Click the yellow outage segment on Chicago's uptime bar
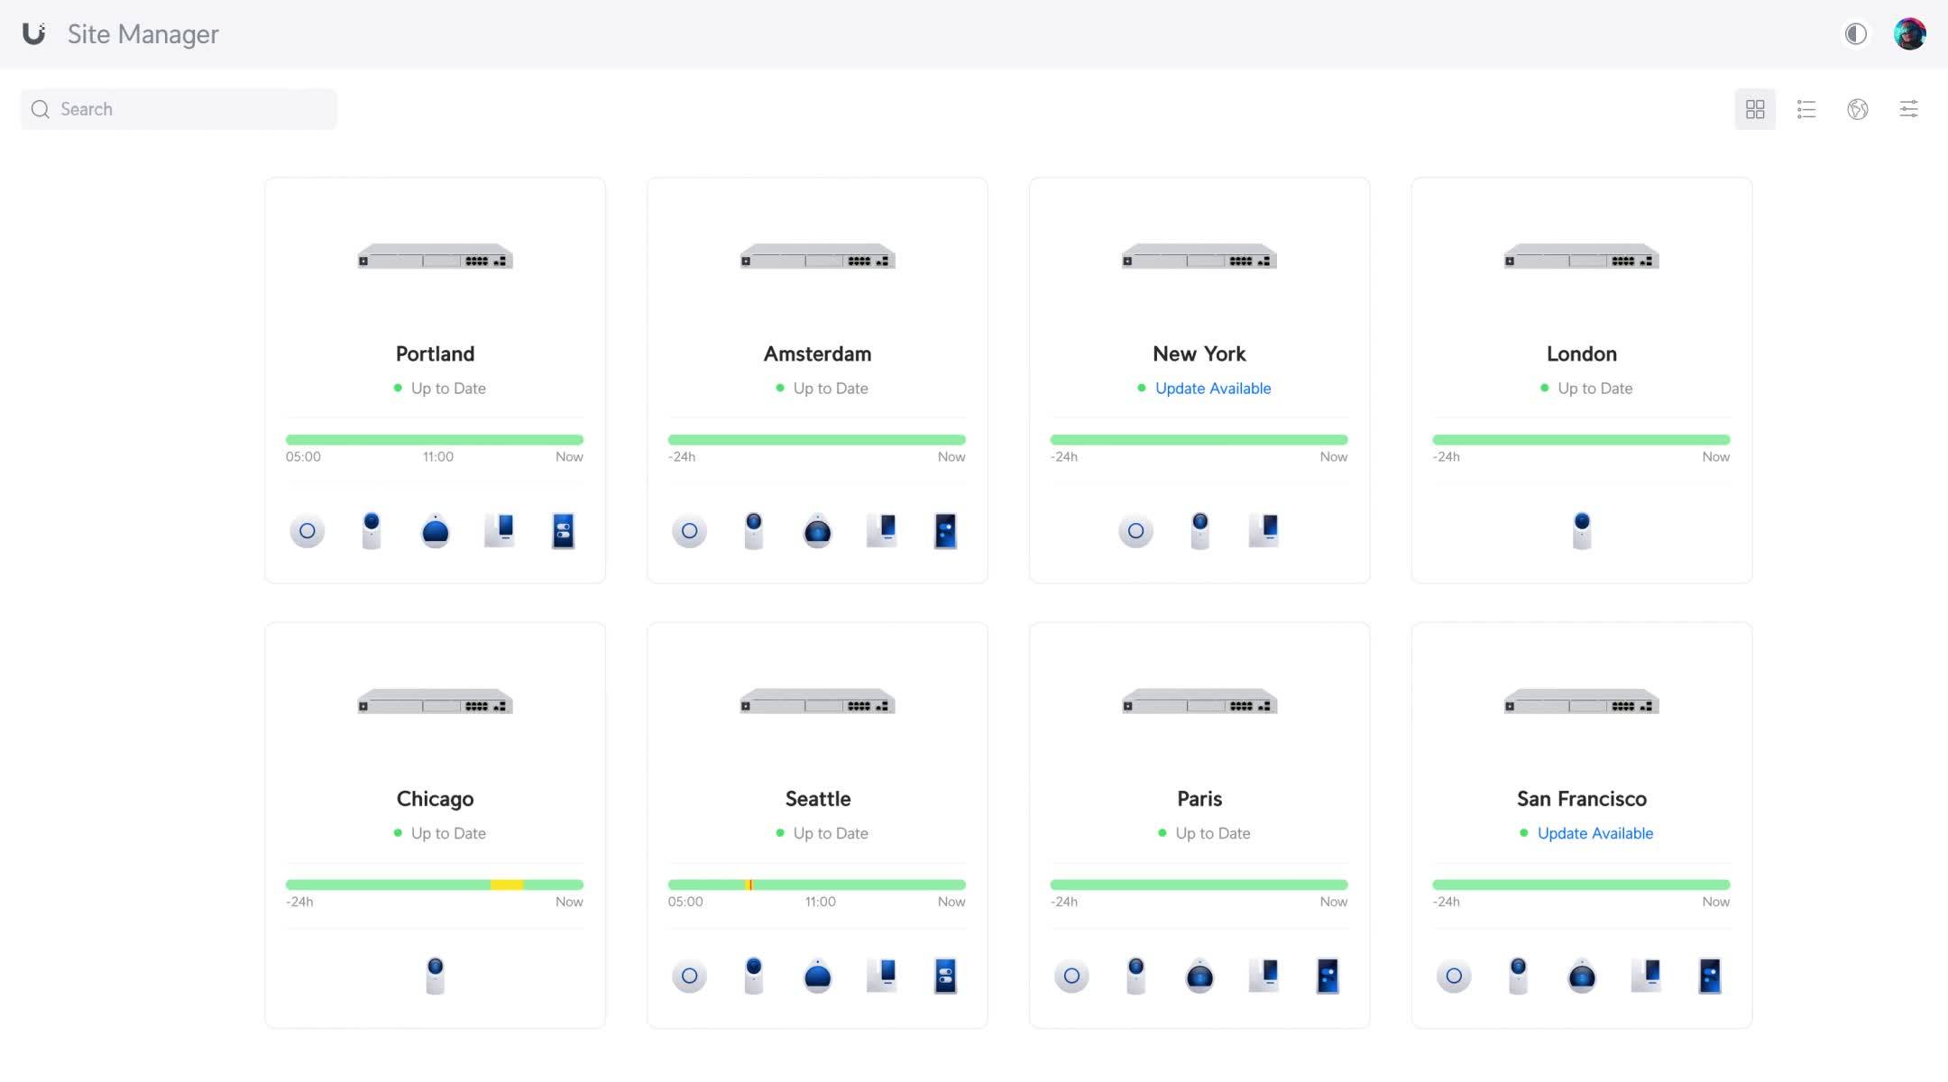 [x=506, y=885]
